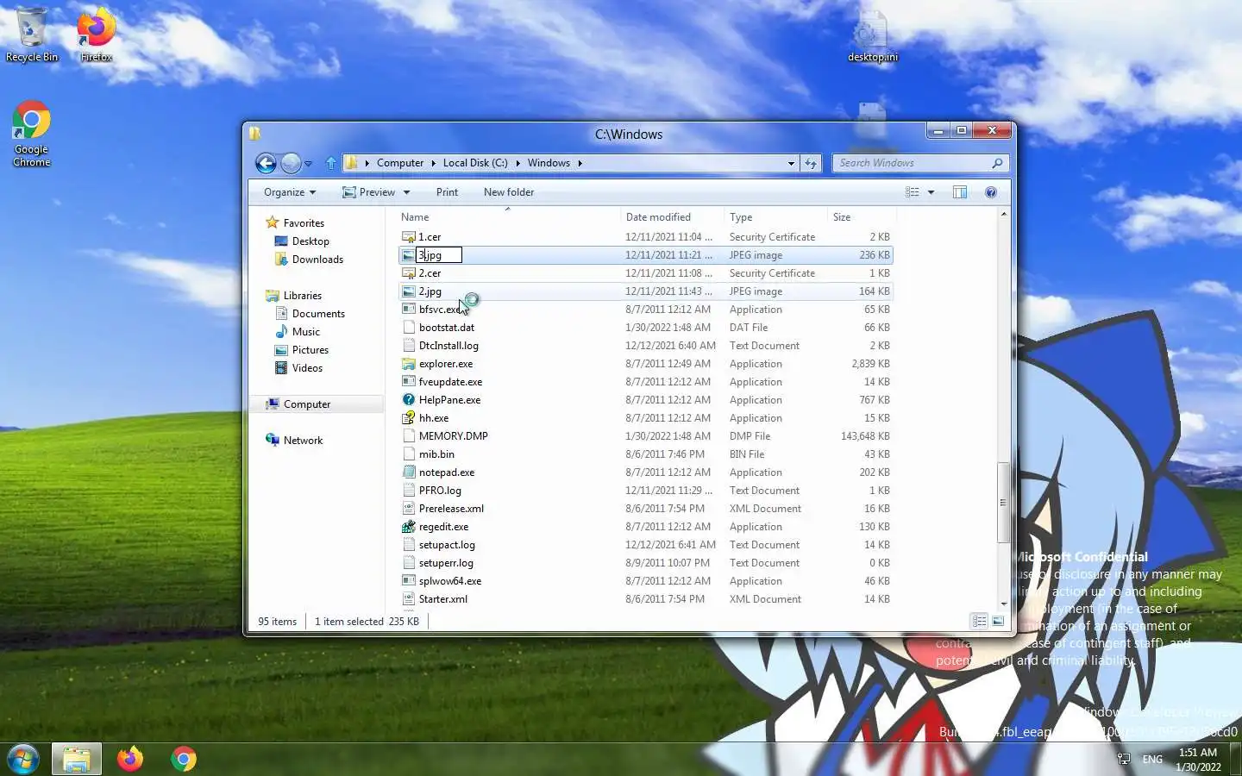Select Network in the navigation pane
1242x776 pixels.
pos(303,441)
